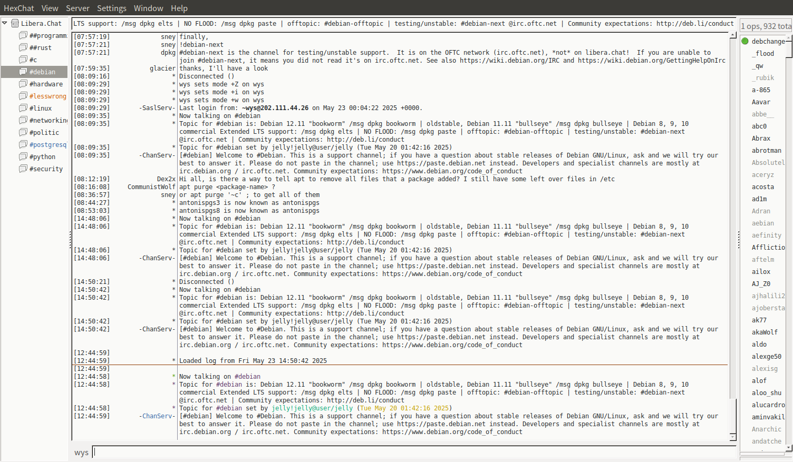The image size is (793, 462).
Task: Open the Settings menu
Action: [x=111, y=8]
